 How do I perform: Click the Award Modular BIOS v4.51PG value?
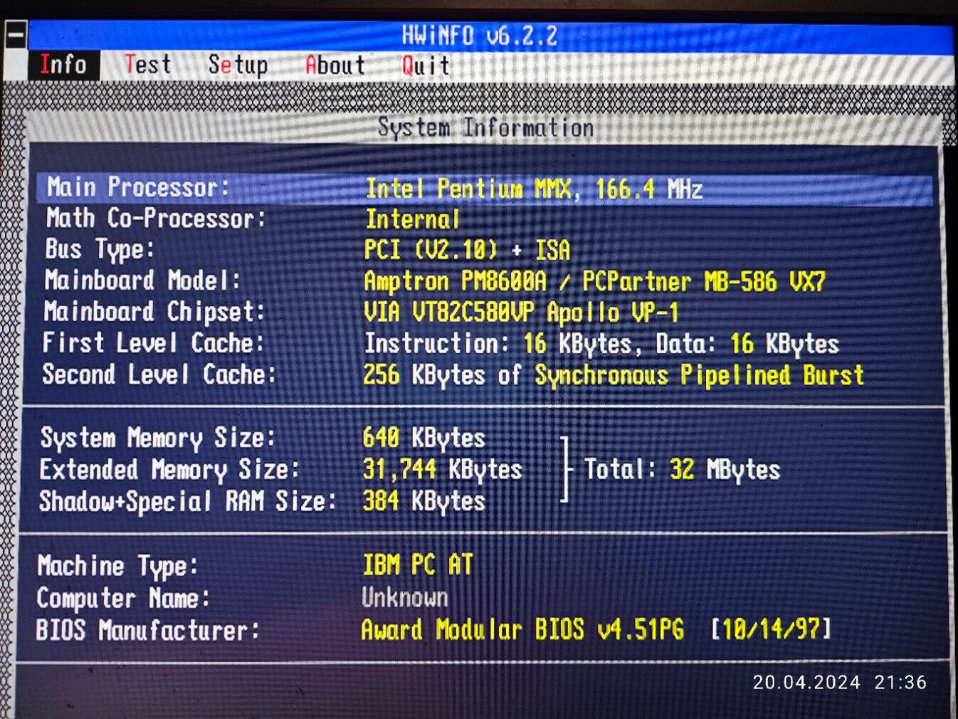(x=522, y=629)
